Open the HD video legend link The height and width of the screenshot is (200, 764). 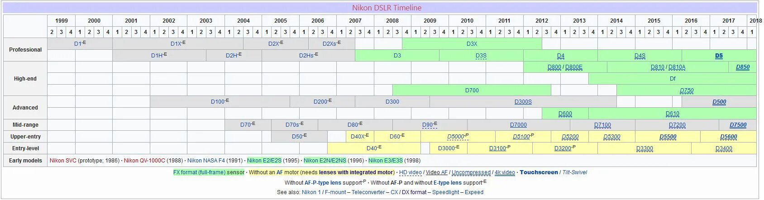pos(410,172)
